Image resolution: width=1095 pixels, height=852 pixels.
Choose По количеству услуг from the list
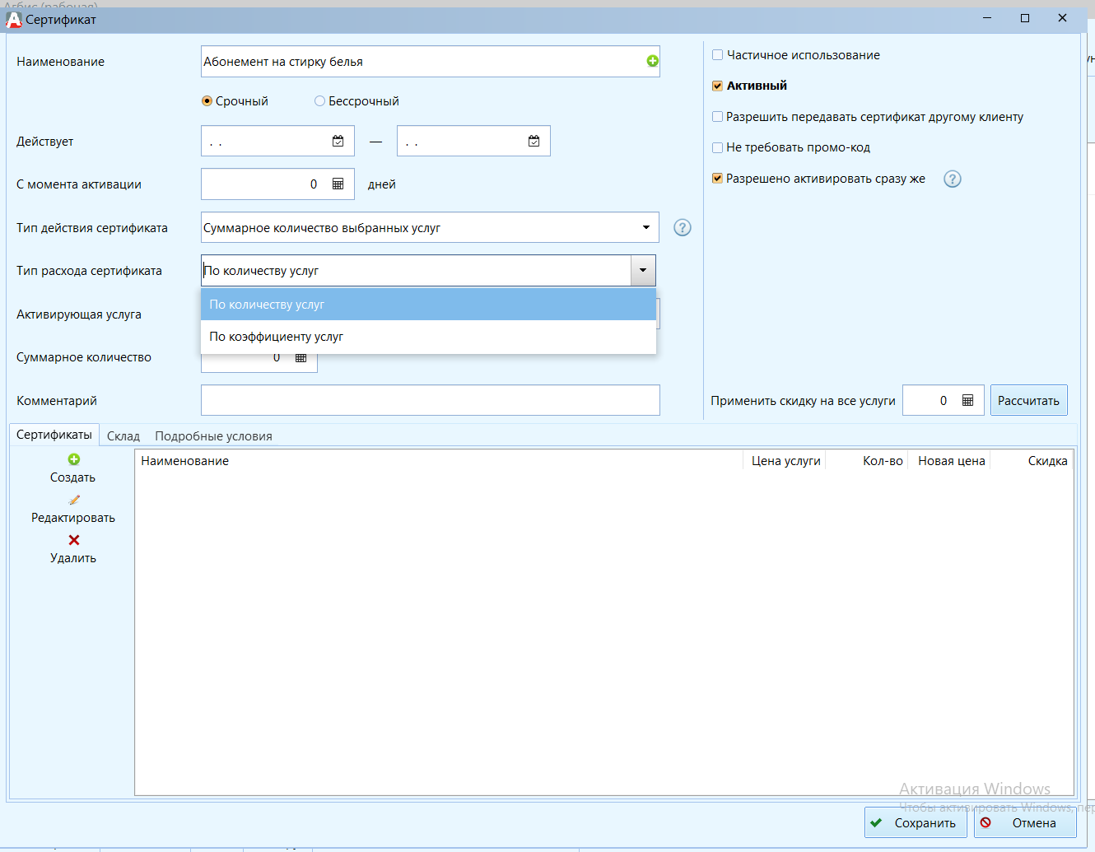(x=428, y=305)
